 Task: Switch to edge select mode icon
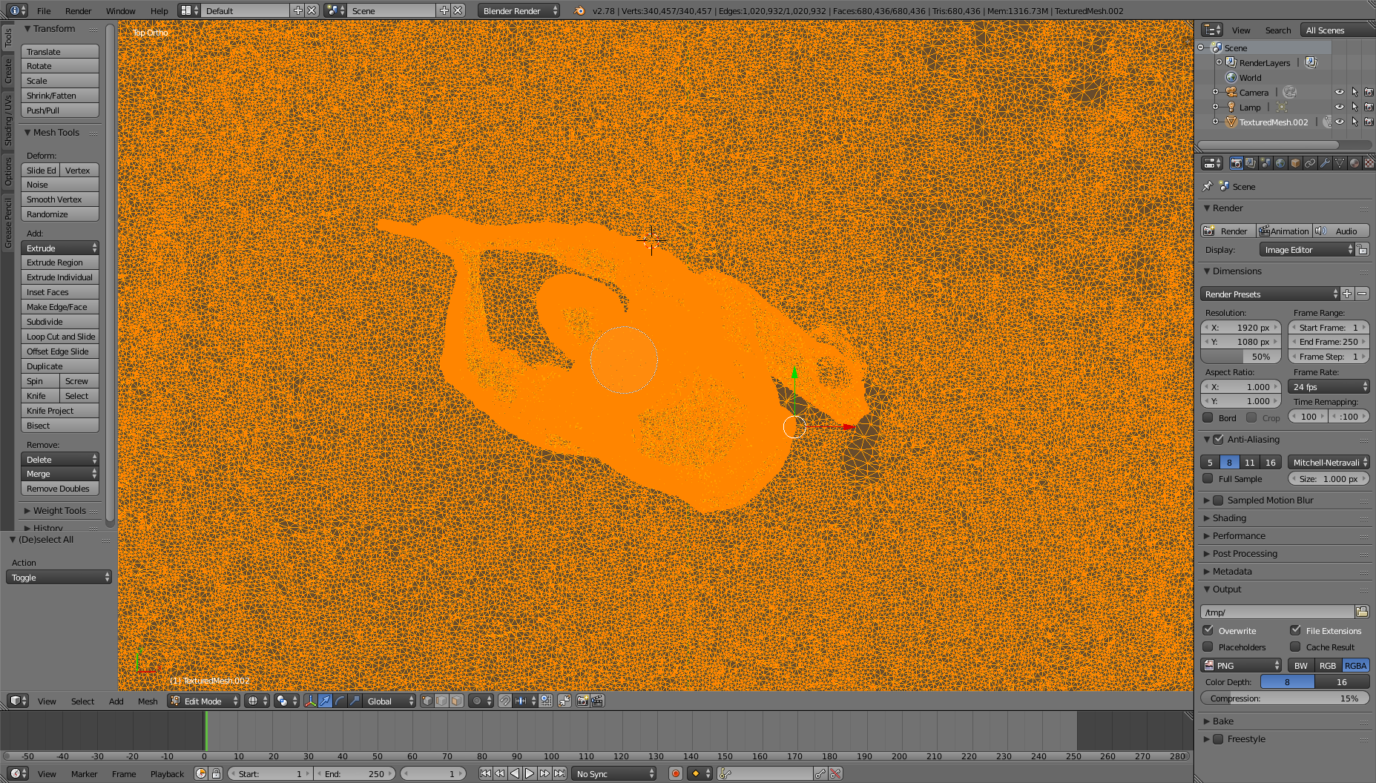(x=442, y=701)
